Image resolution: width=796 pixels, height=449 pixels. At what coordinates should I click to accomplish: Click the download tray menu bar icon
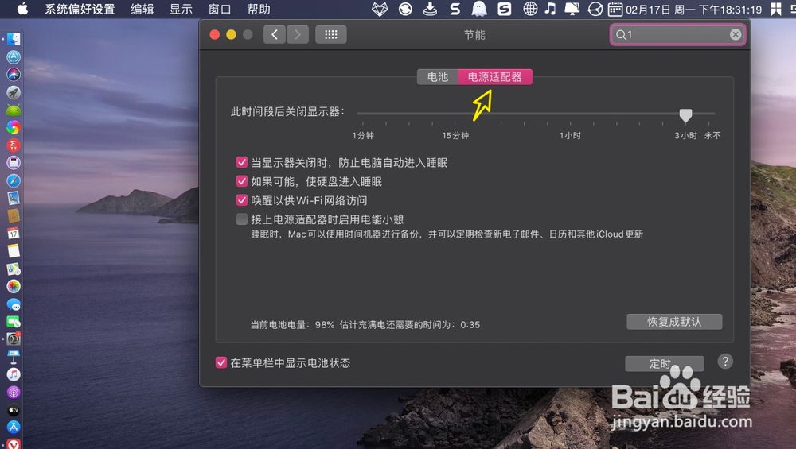430,9
